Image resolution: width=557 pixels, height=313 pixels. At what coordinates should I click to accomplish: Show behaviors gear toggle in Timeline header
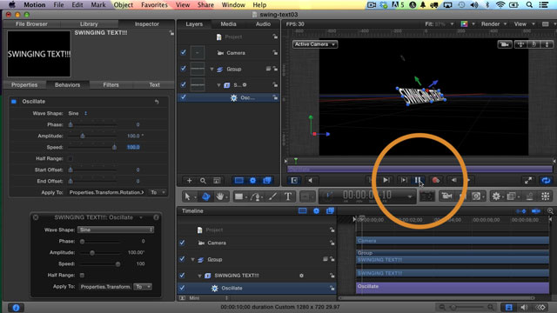coord(316,210)
